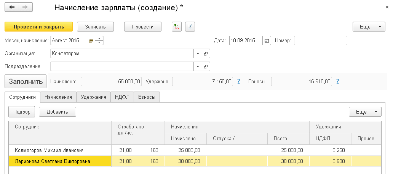Expand the Подразделение dropdown list
393x174 pixels.
[x=198, y=66]
